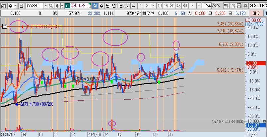
Task: Click the 7,210 (16.67%) price line label
Action: pyautogui.click(x=230, y=31)
